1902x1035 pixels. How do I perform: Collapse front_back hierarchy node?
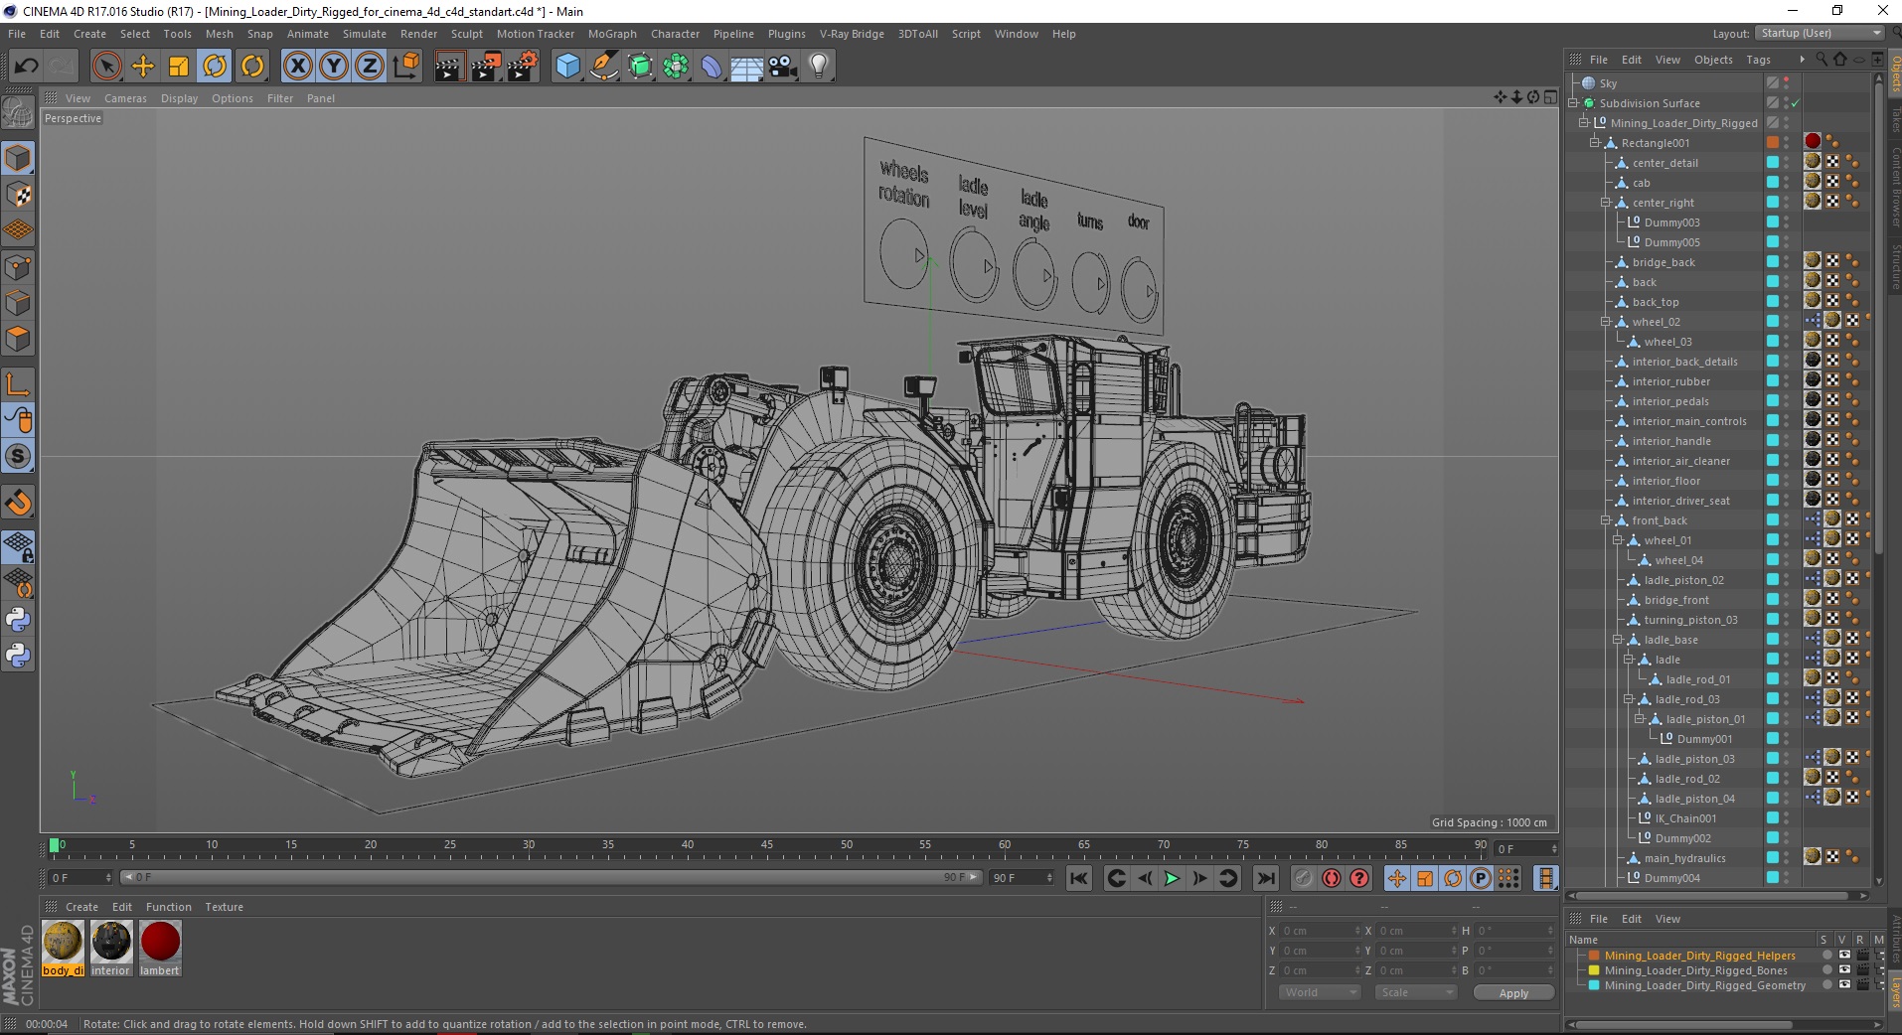[1605, 520]
